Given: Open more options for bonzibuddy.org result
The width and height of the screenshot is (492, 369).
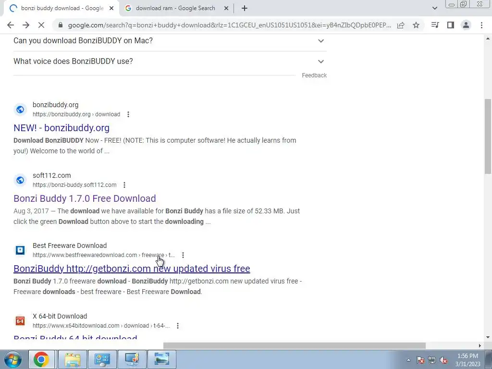Looking at the screenshot, I should 128,114.
